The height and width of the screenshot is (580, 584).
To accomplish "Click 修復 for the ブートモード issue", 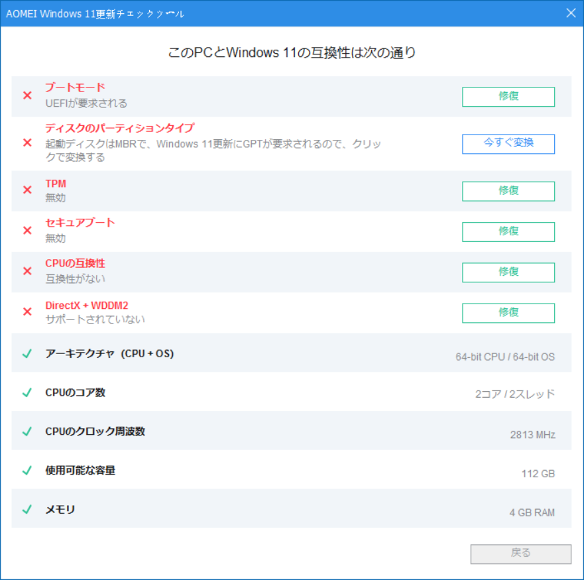I will tap(508, 97).
